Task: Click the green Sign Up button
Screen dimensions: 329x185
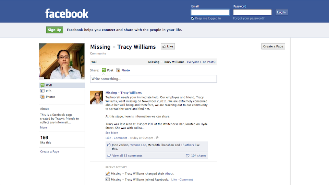Action: pos(55,30)
